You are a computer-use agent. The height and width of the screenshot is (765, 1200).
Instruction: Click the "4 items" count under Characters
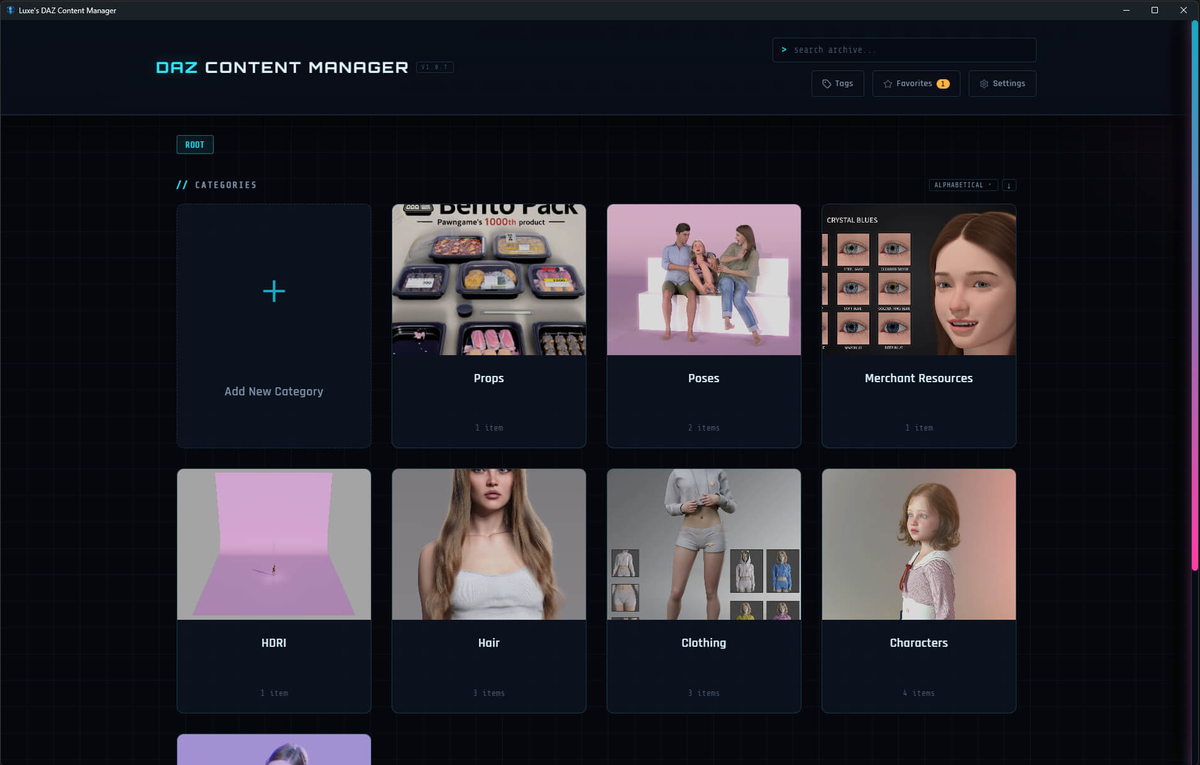click(x=918, y=693)
